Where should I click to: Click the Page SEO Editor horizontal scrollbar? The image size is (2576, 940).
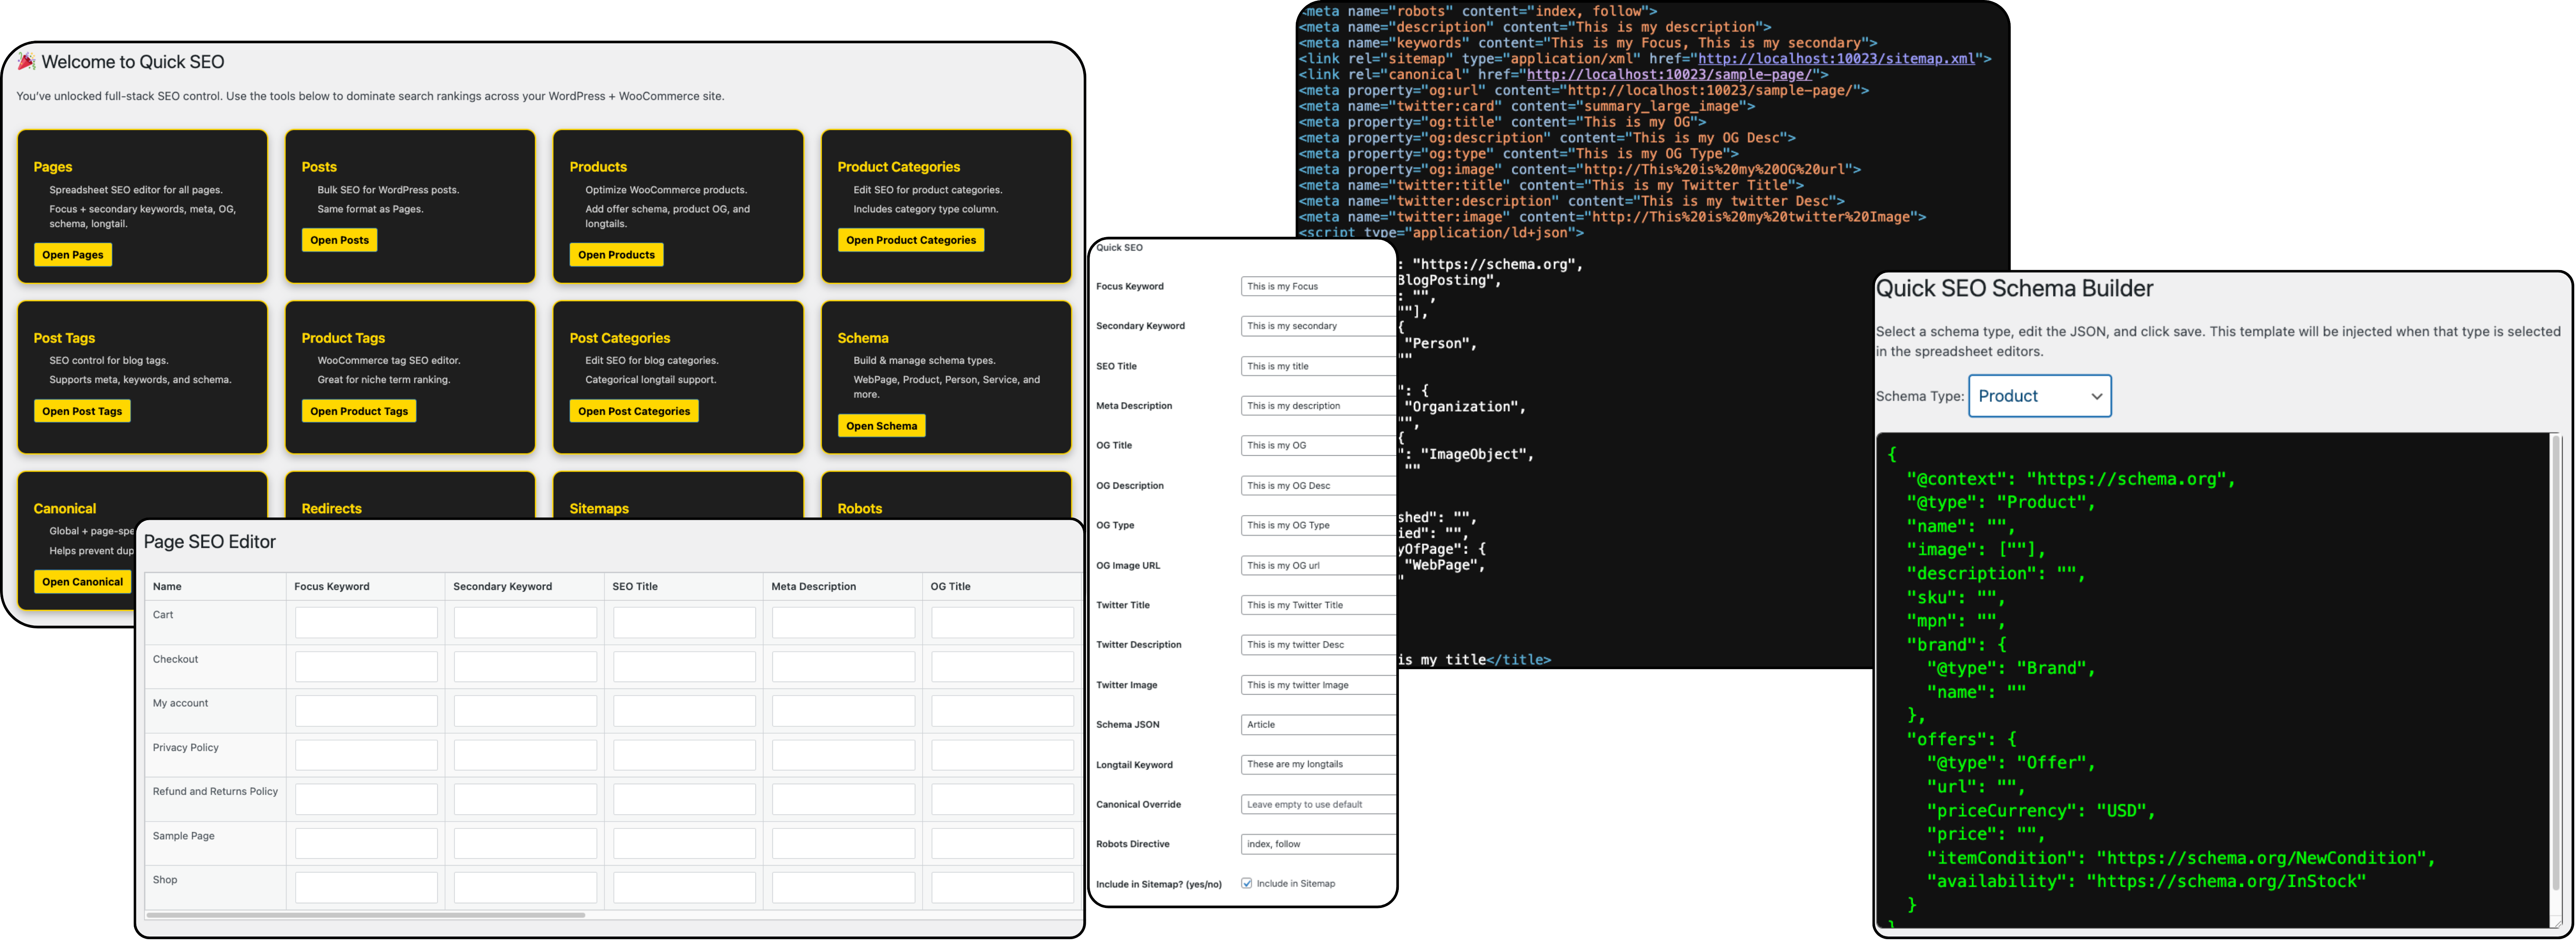click(366, 915)
